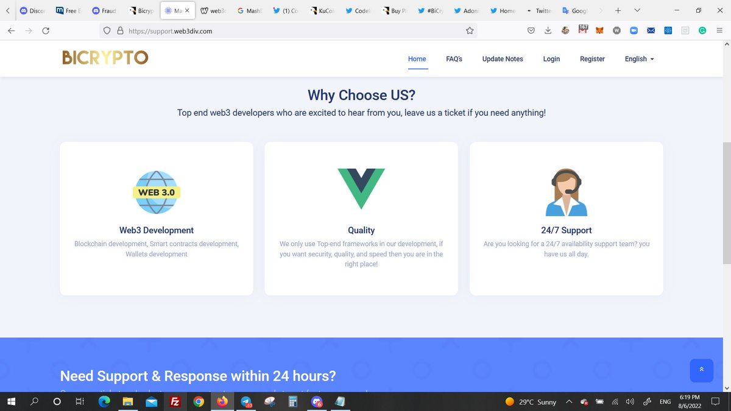Click the browser forward arrow
The image size is (731, 411).
point(29,30)
